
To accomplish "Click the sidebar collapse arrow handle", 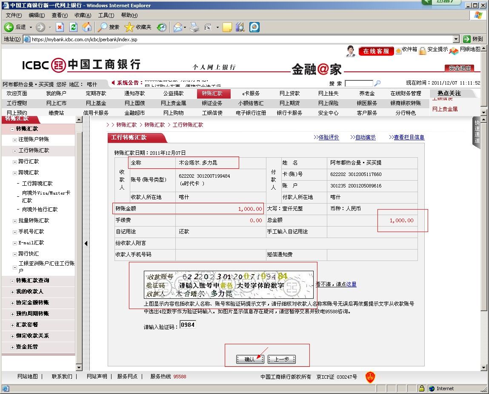I will (x=86, y=244).
